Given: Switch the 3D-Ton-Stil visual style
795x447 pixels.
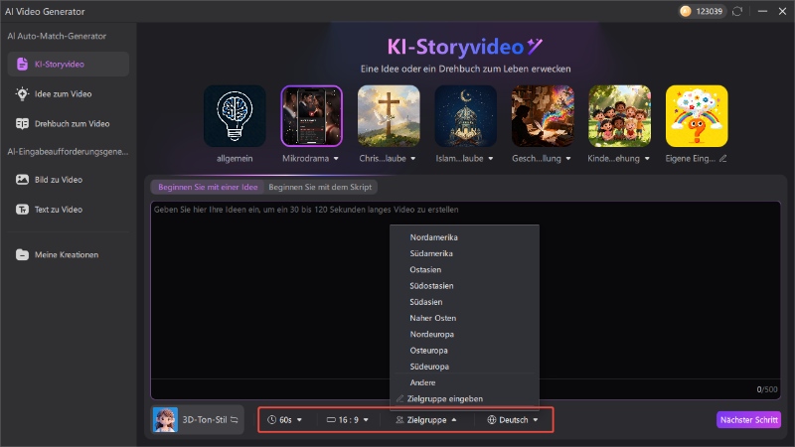Looking at the screenshot, I should point(236,420).
